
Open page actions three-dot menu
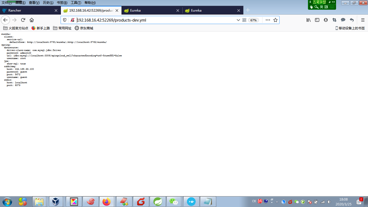[x=268, y=20]
